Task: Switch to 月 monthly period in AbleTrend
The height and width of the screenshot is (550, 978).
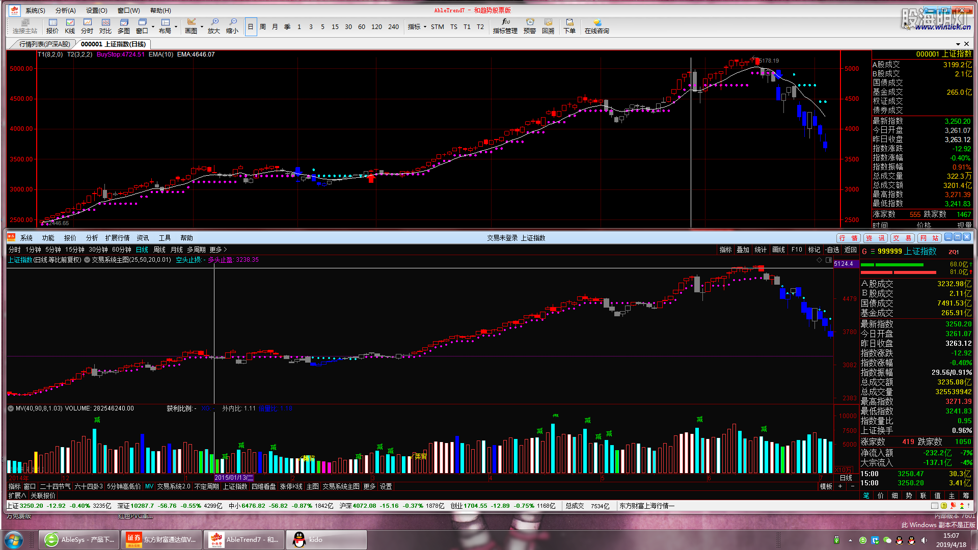Action: tap(275, 26)
